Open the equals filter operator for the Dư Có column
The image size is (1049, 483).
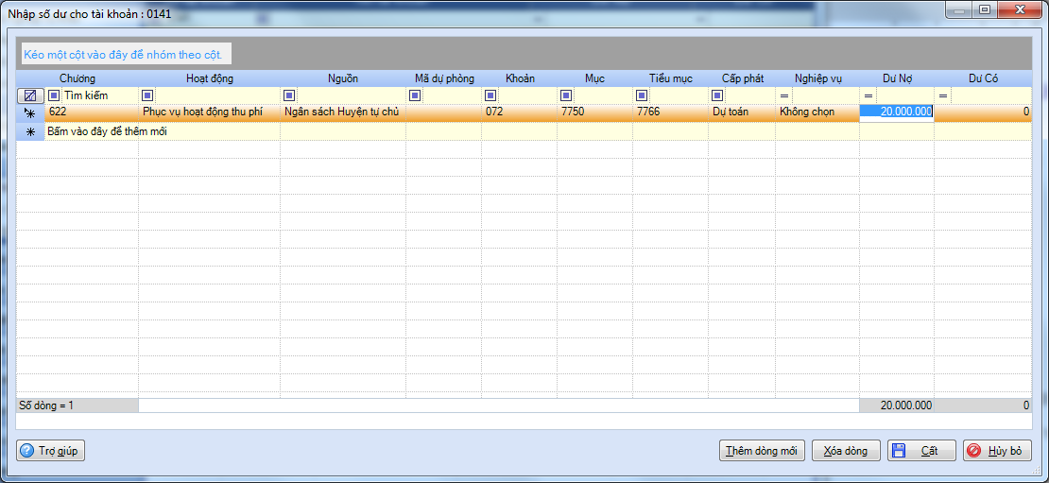pyautogui.click(x=943, y=95)
